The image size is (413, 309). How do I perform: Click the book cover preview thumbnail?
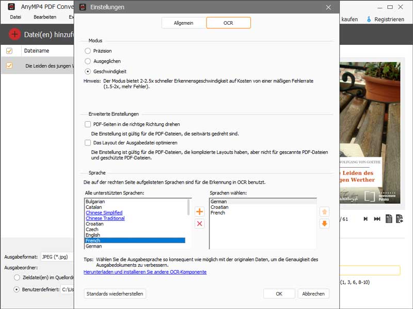tap(370, 133)
